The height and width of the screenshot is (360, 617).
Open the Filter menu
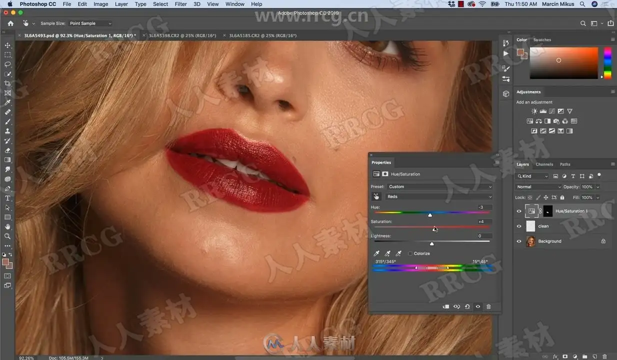[180, 4]
